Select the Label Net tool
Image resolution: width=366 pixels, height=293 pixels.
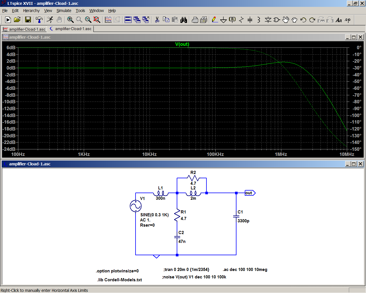[x=232, y=20]
